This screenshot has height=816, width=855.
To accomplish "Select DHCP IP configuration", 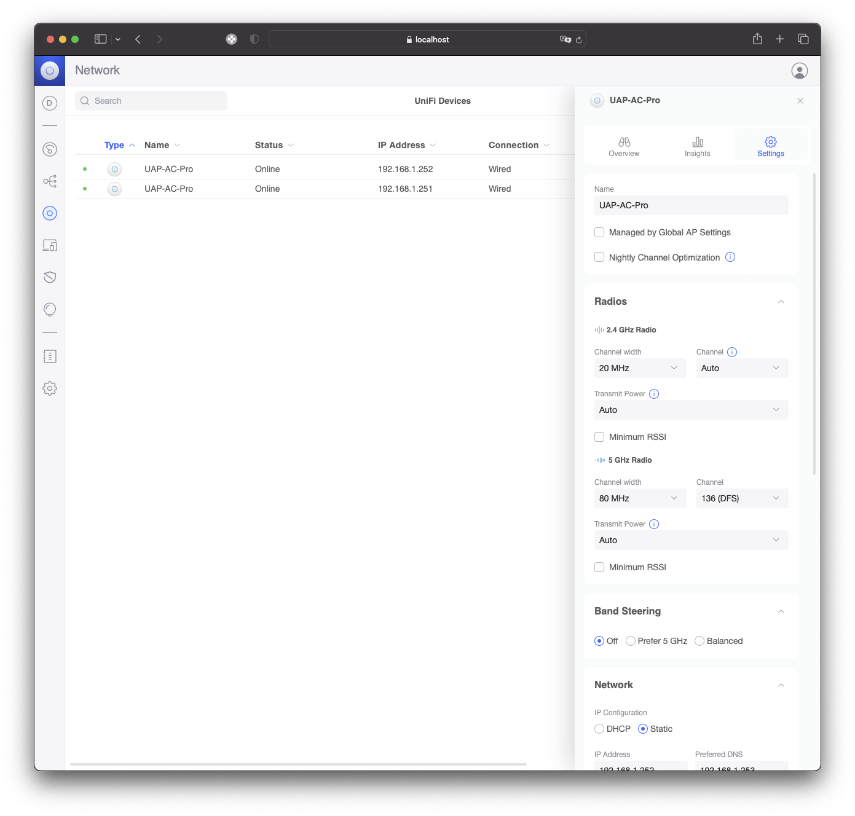I will (x=599, y=729).
